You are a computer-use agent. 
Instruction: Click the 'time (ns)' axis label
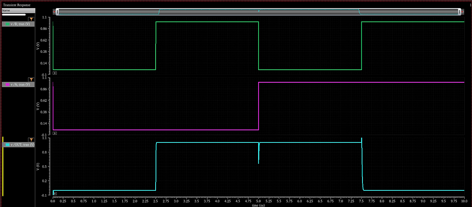258,205
